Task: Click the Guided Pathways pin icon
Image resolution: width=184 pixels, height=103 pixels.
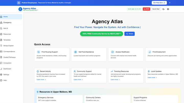Action: click(1, 57)
